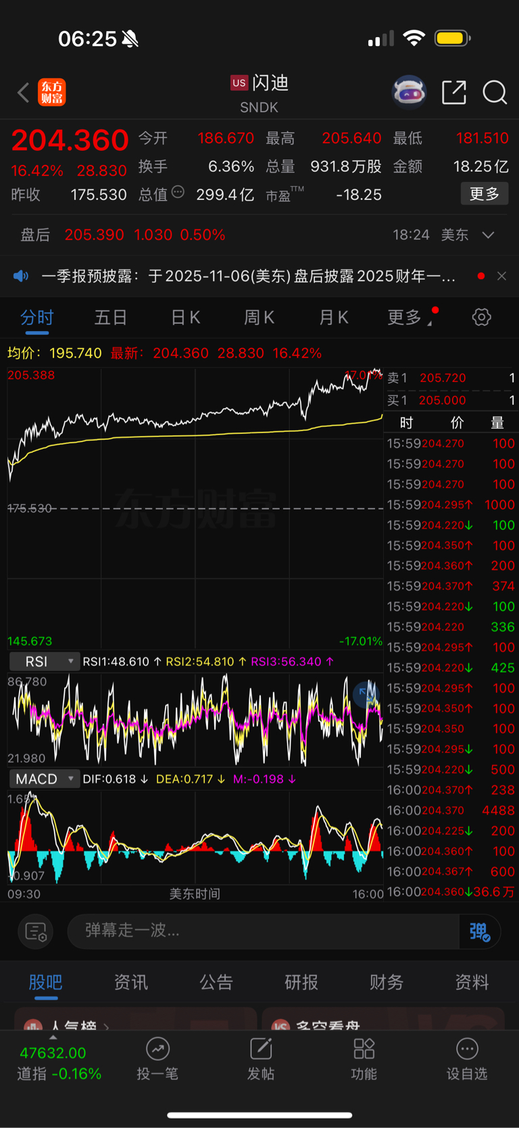
Task: Switch to the 周K tab
Action: pos(259,317)
